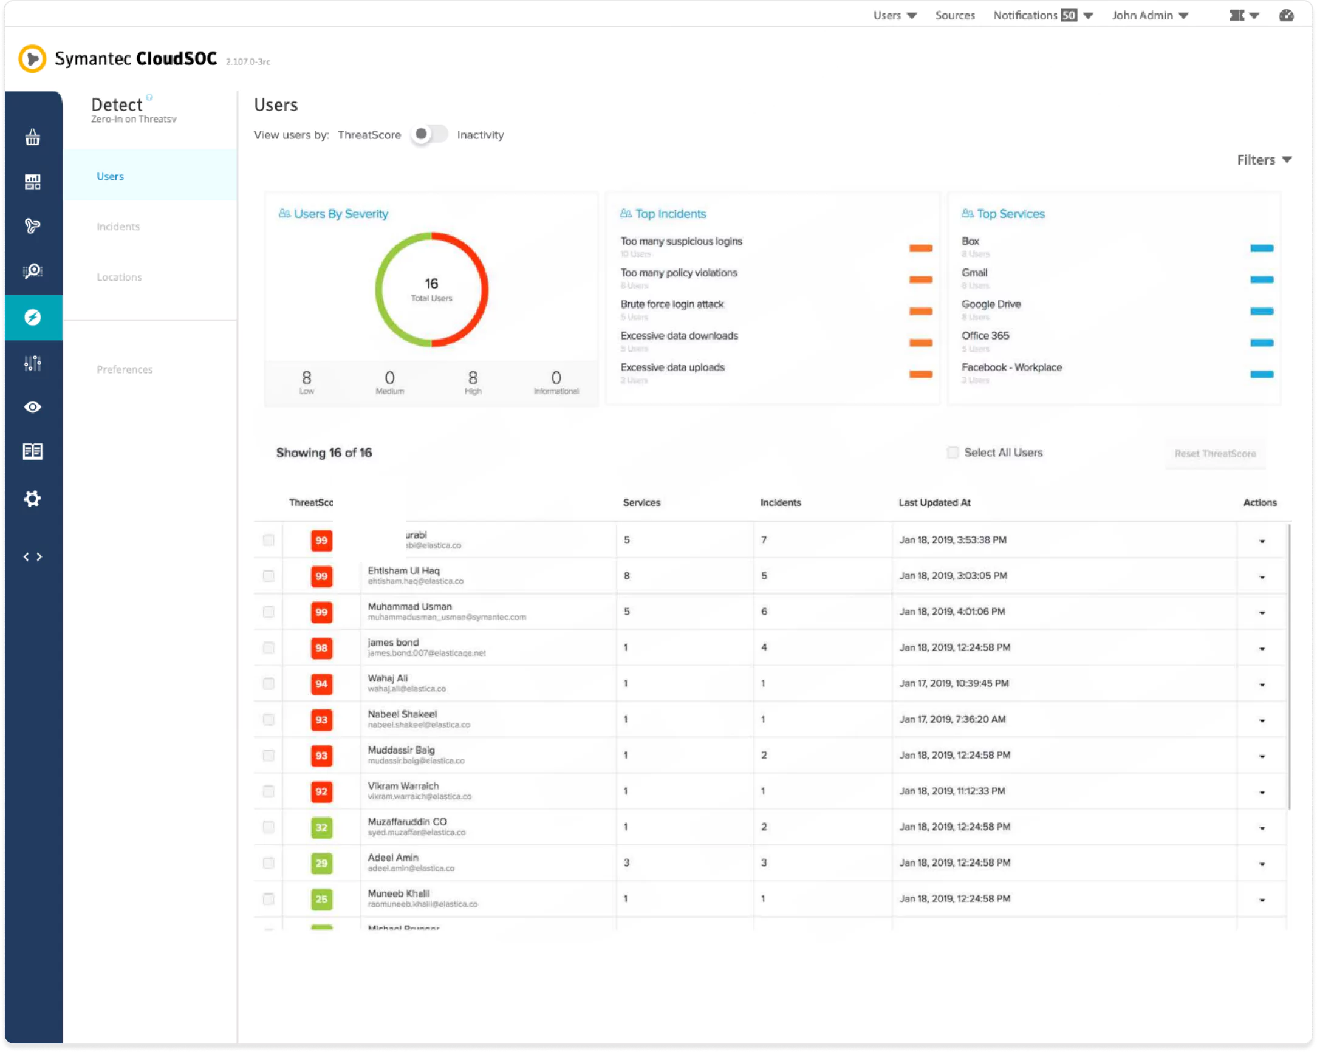Check the box for Vikram Warraich

pyautogui.click(x=269, y=792)
